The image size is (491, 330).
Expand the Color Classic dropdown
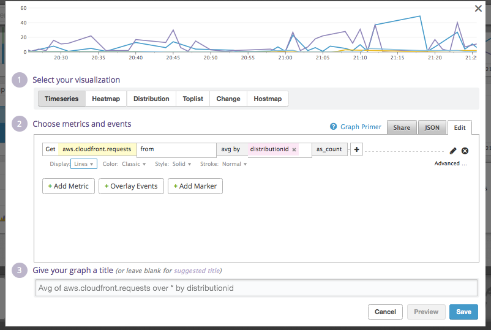[x=133, y=164]
